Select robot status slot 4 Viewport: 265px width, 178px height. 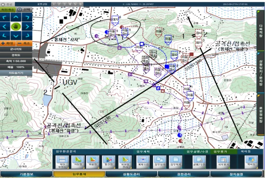tap(70, 4)
